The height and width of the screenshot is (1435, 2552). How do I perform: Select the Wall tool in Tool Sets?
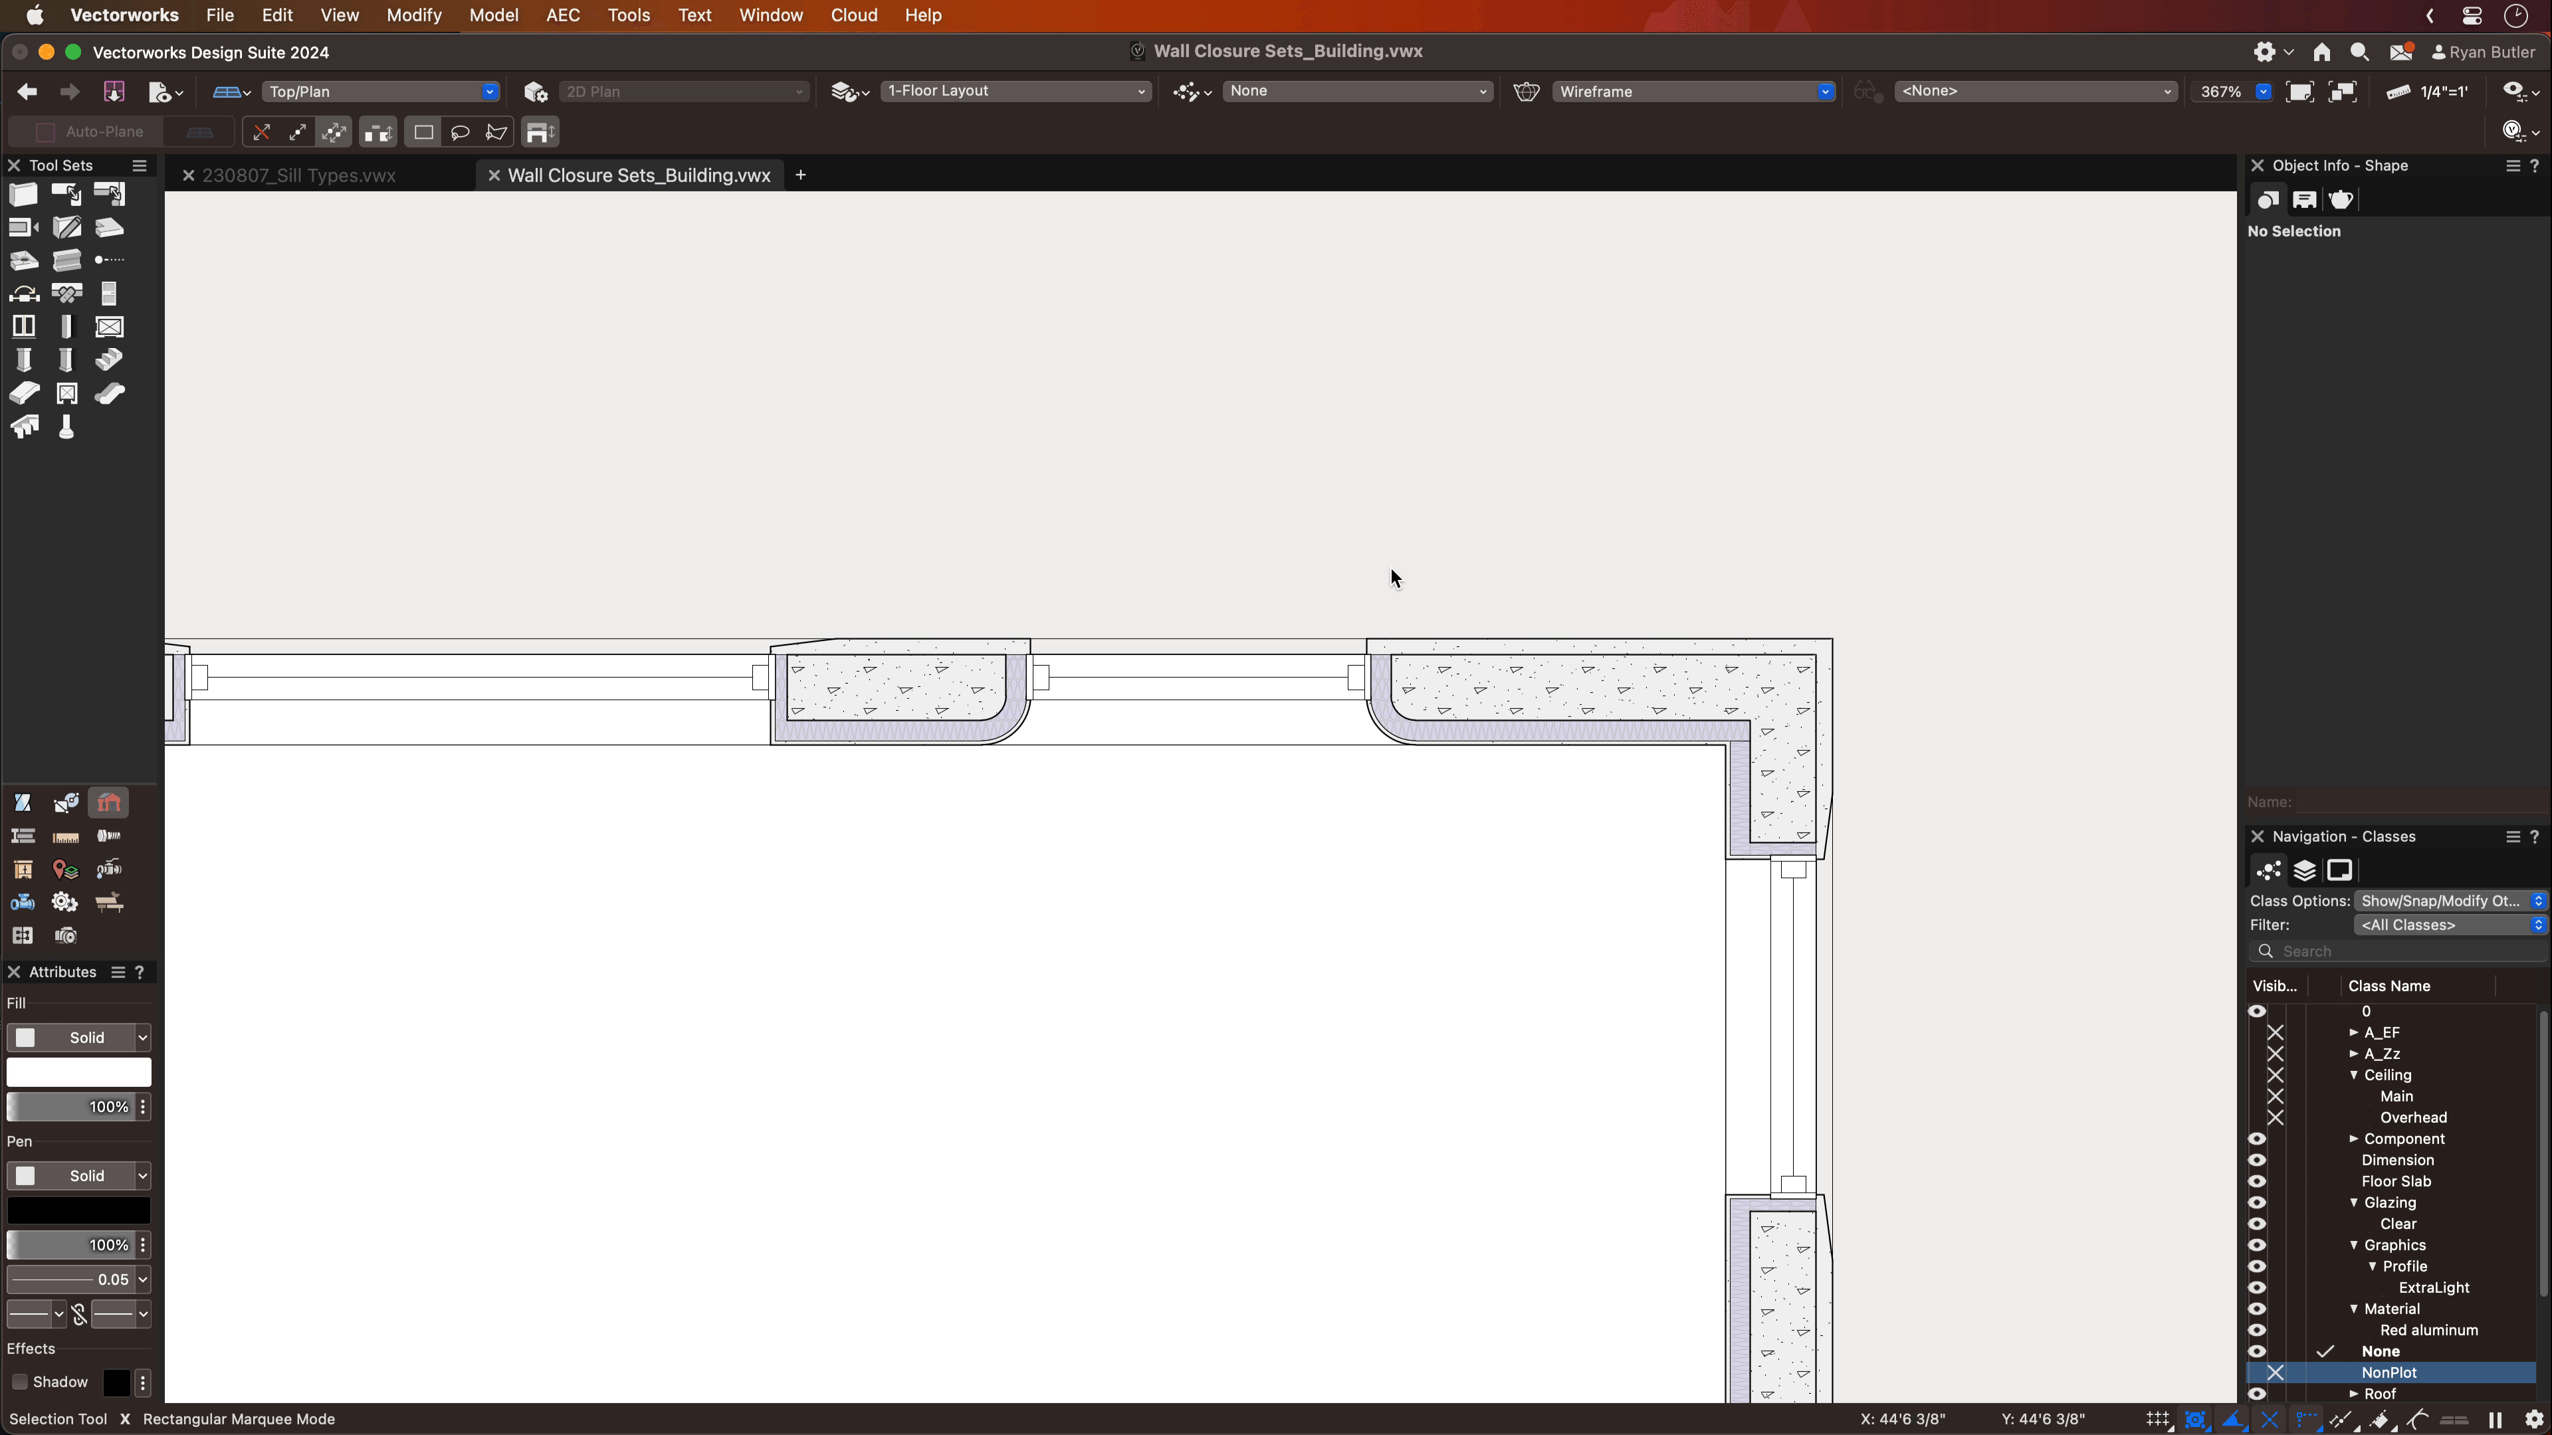click(23, 194)
